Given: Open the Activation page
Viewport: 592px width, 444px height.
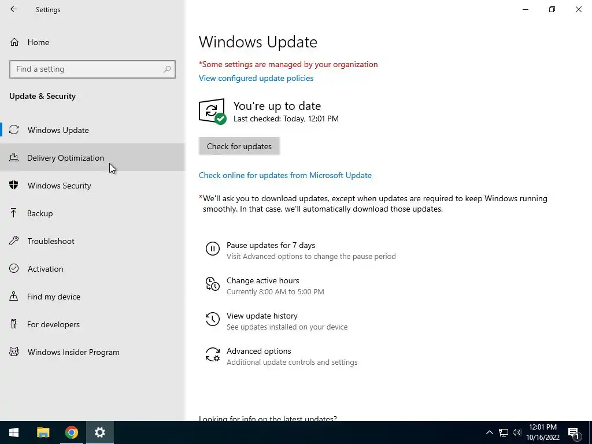Looking at the screenshot, I should 92,268.
